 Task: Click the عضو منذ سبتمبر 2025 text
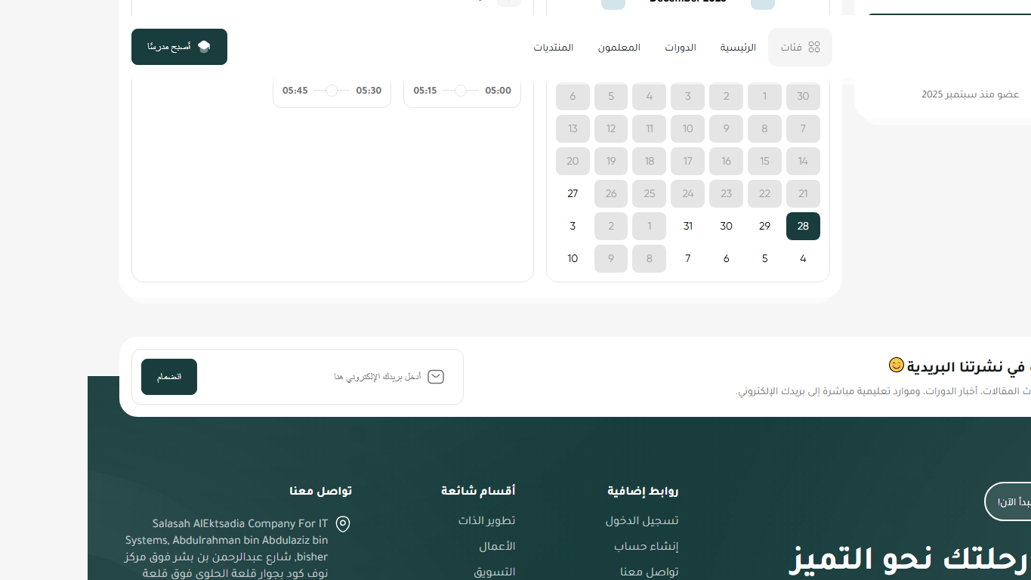(971, 94)
